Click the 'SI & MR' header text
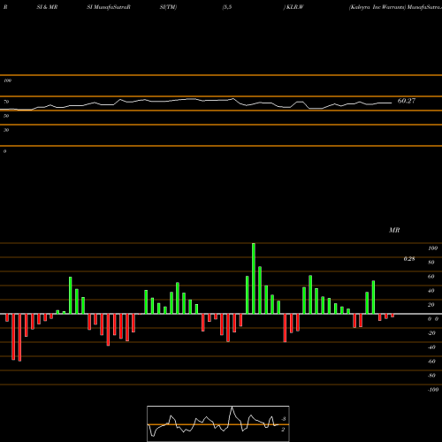Image resolution: width=442 pixels, height=442 pixels. (47, 7)
